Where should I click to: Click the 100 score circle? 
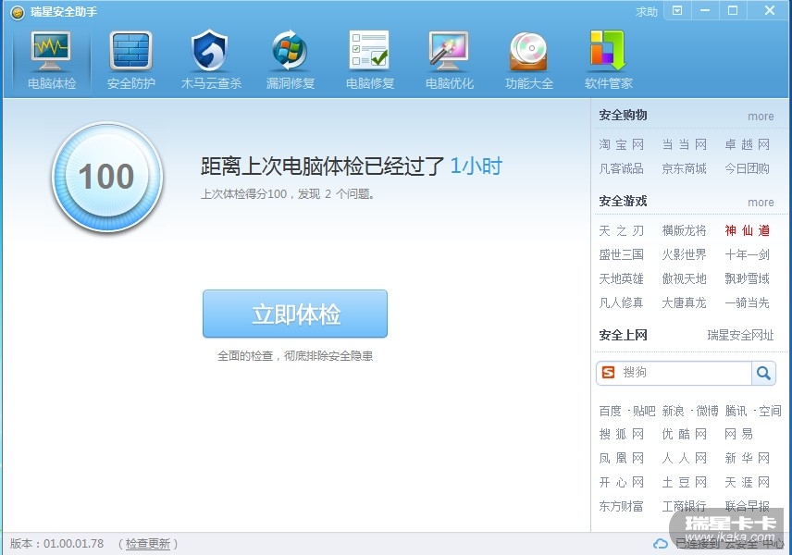point(107,177)
